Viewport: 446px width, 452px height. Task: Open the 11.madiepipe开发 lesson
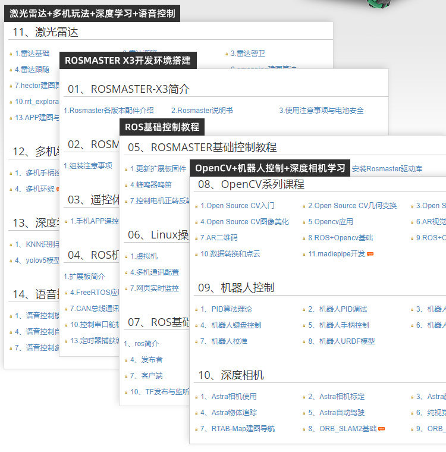click(337, 254)
